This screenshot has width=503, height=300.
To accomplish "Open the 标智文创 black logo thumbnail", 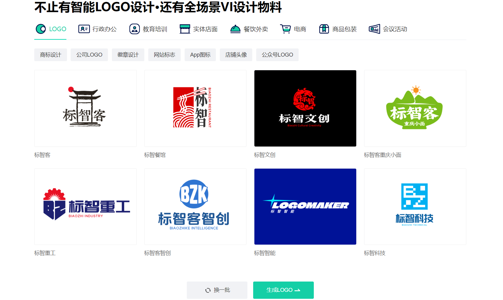I will (x=305, y=108).
